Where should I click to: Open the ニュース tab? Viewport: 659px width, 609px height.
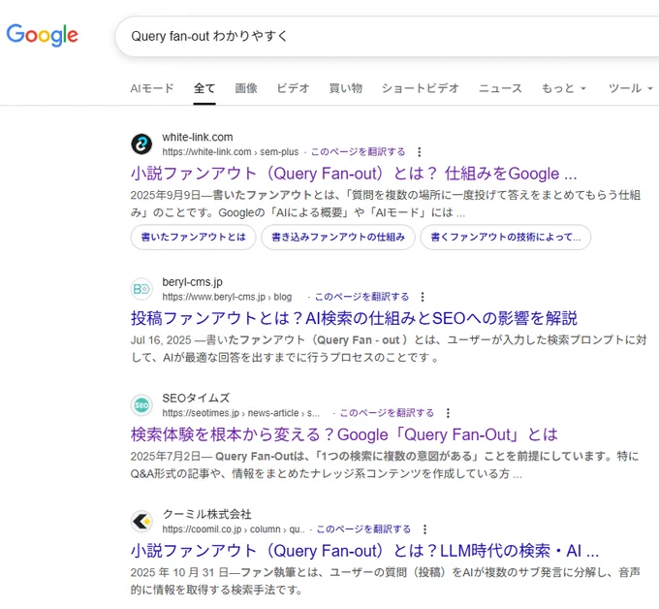coord(500,88)
